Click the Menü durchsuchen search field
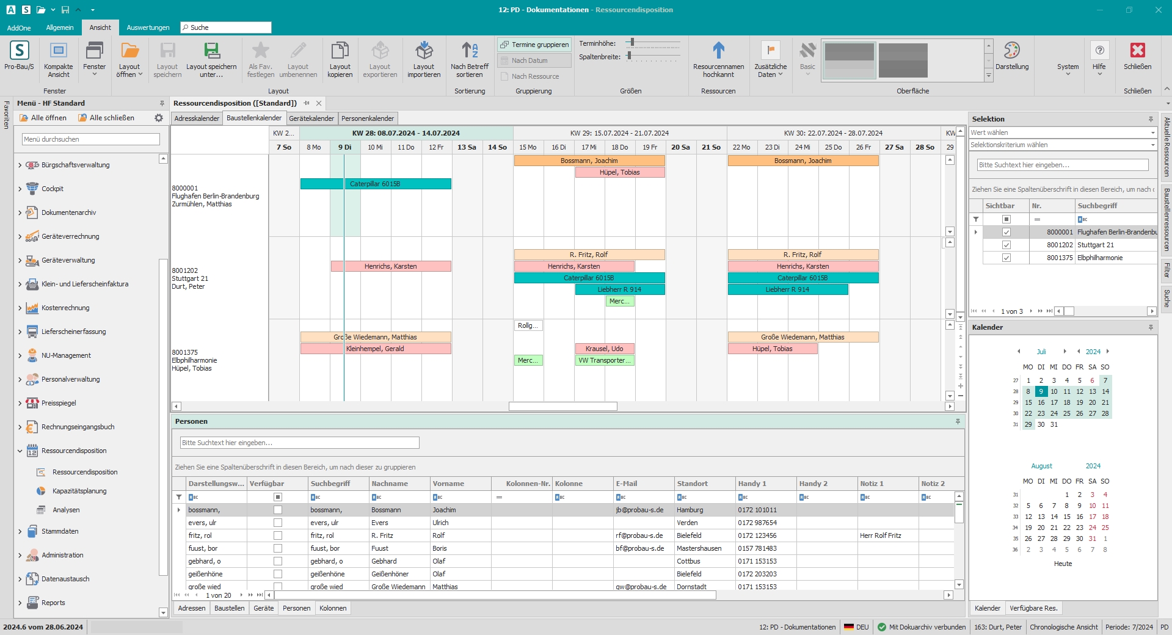Screen dimensions: 1172x635 90,139
